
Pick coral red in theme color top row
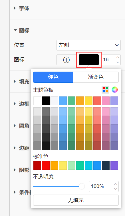click(97, 101)
